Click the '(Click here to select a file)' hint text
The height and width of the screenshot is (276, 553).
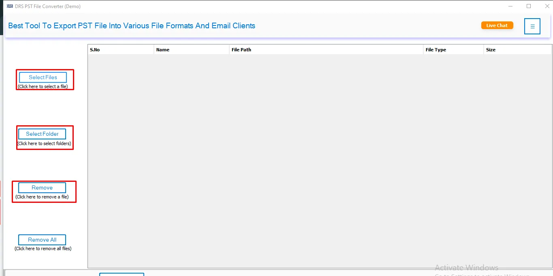[x=43, y=86]
